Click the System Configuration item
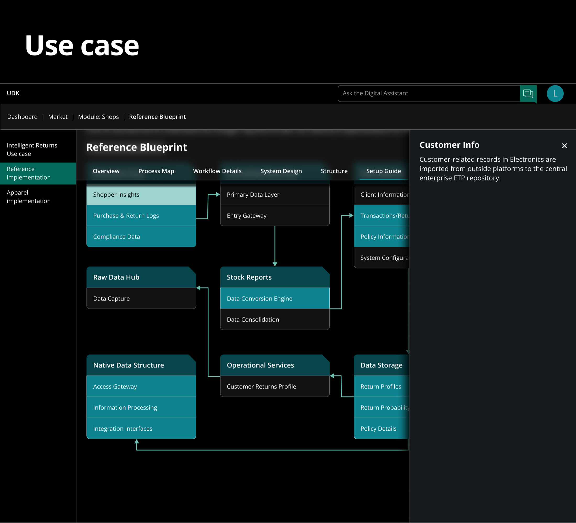576x523 pixels. (382, 258)
